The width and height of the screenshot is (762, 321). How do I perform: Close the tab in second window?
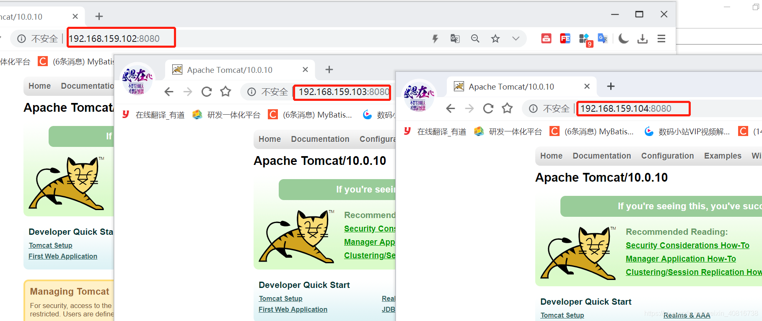pos(306,69)
